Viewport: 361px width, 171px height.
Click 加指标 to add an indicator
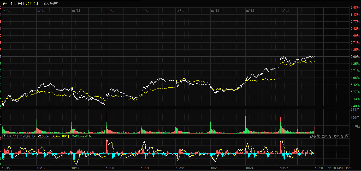tap(327, 136)
